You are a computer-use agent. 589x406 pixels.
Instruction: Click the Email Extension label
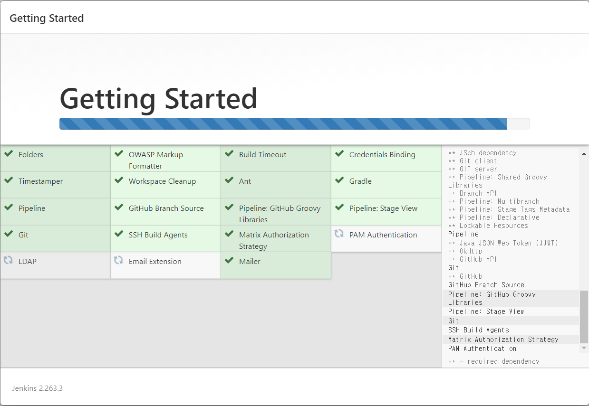coord(155,262)
